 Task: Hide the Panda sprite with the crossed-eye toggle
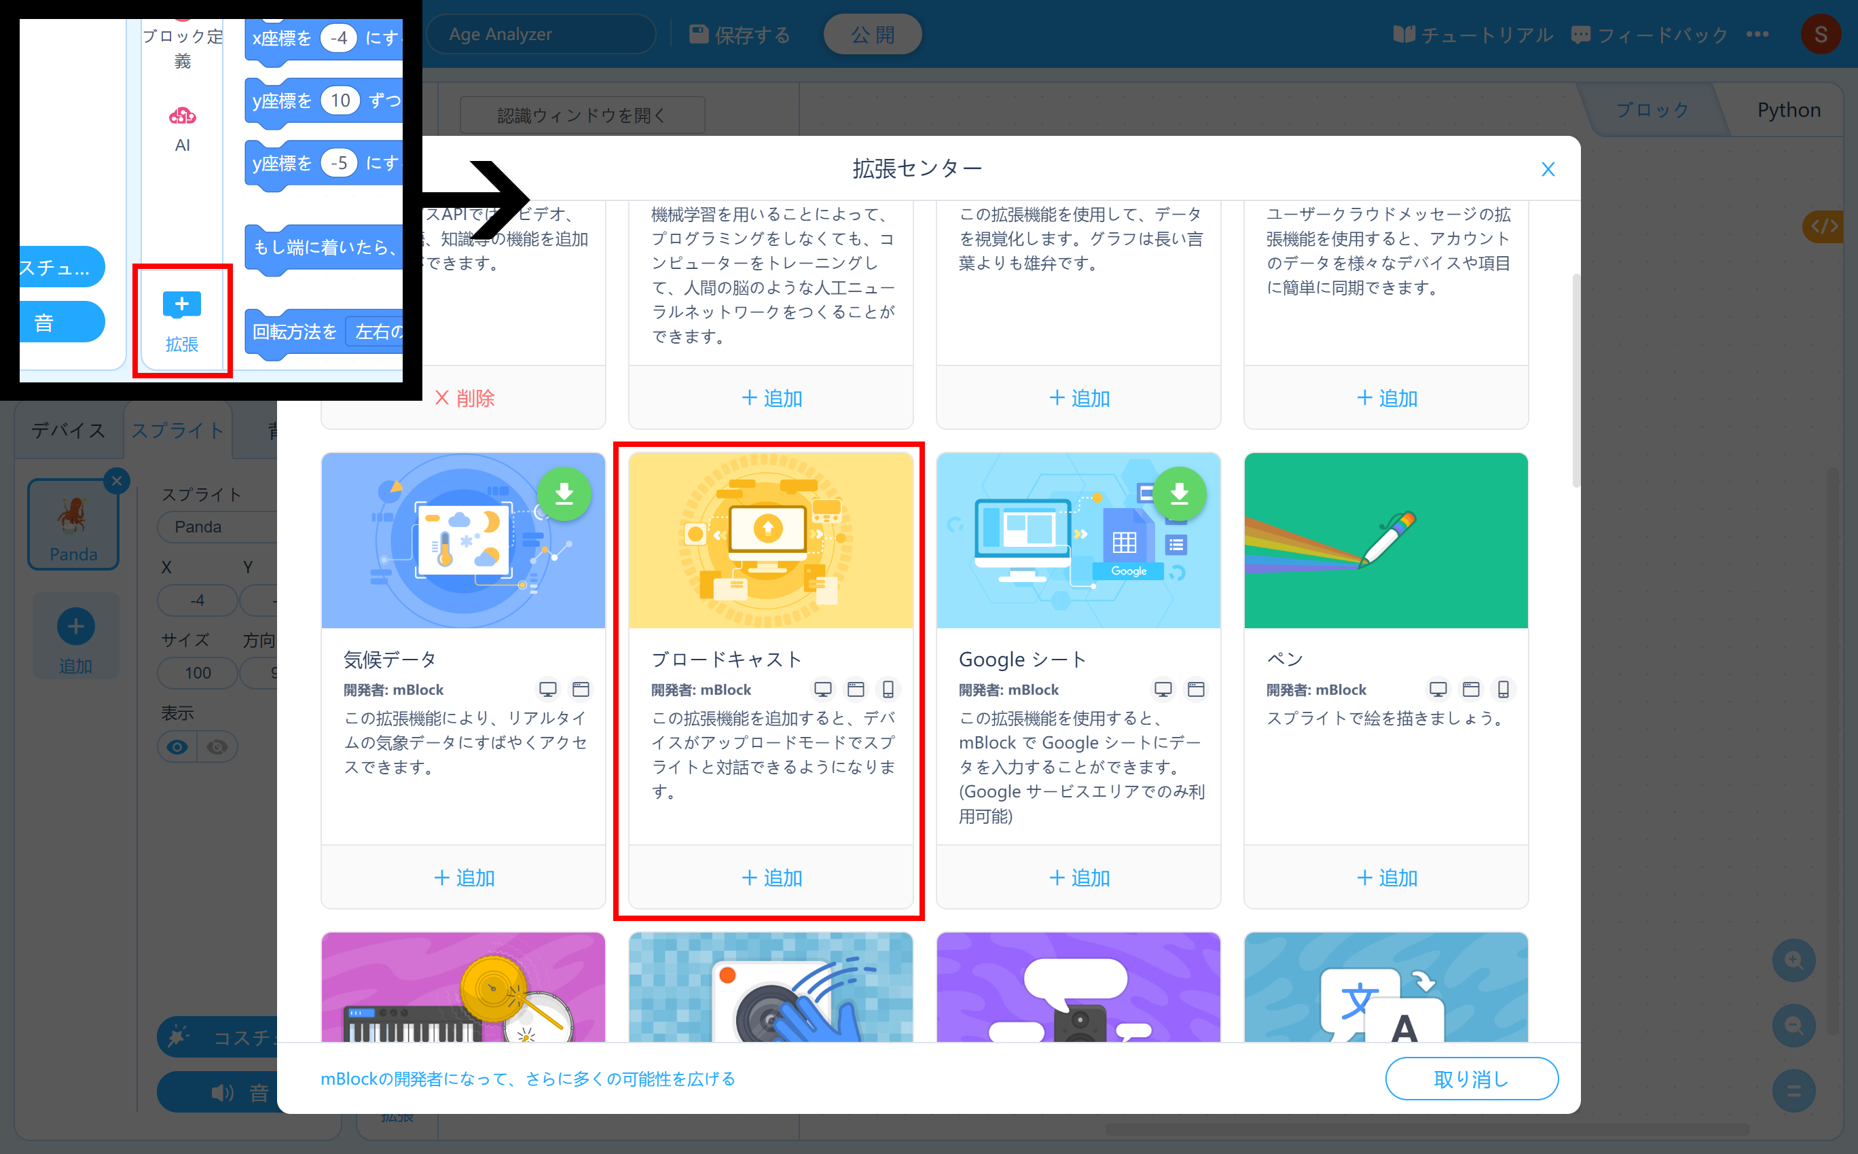pos(217,746)
